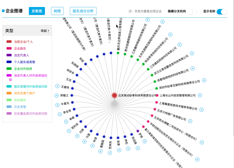Image resolution: width=234 pixels, height=168 pixels.
Task: Open the 股东成分分析 tab
Action: [83, 11]
